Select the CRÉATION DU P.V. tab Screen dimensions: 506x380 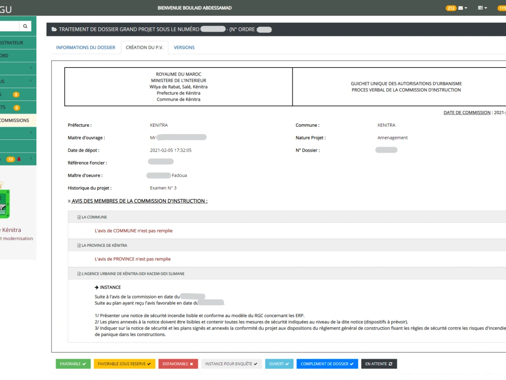[x=145, y=48]
